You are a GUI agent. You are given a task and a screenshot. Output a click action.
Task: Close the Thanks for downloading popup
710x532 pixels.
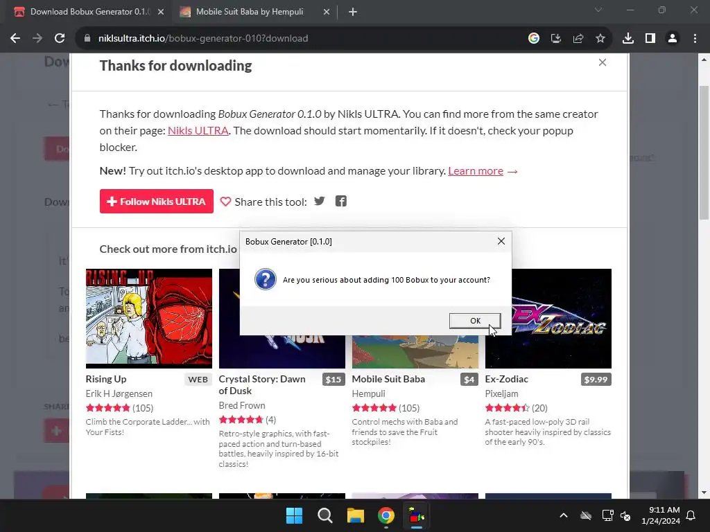click(603, 62)
